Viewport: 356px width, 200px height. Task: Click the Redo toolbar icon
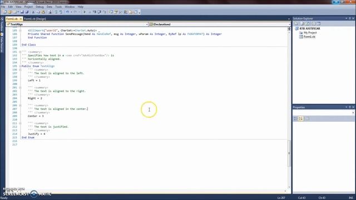pos(75,12)
